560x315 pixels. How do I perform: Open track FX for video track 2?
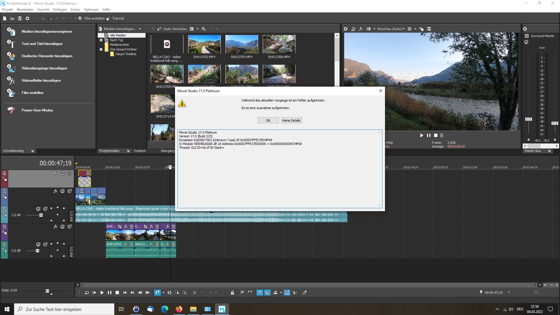tap(55, 191)
